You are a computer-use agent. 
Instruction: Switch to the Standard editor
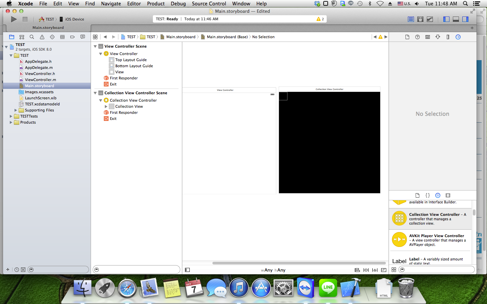tap(411, 19)
